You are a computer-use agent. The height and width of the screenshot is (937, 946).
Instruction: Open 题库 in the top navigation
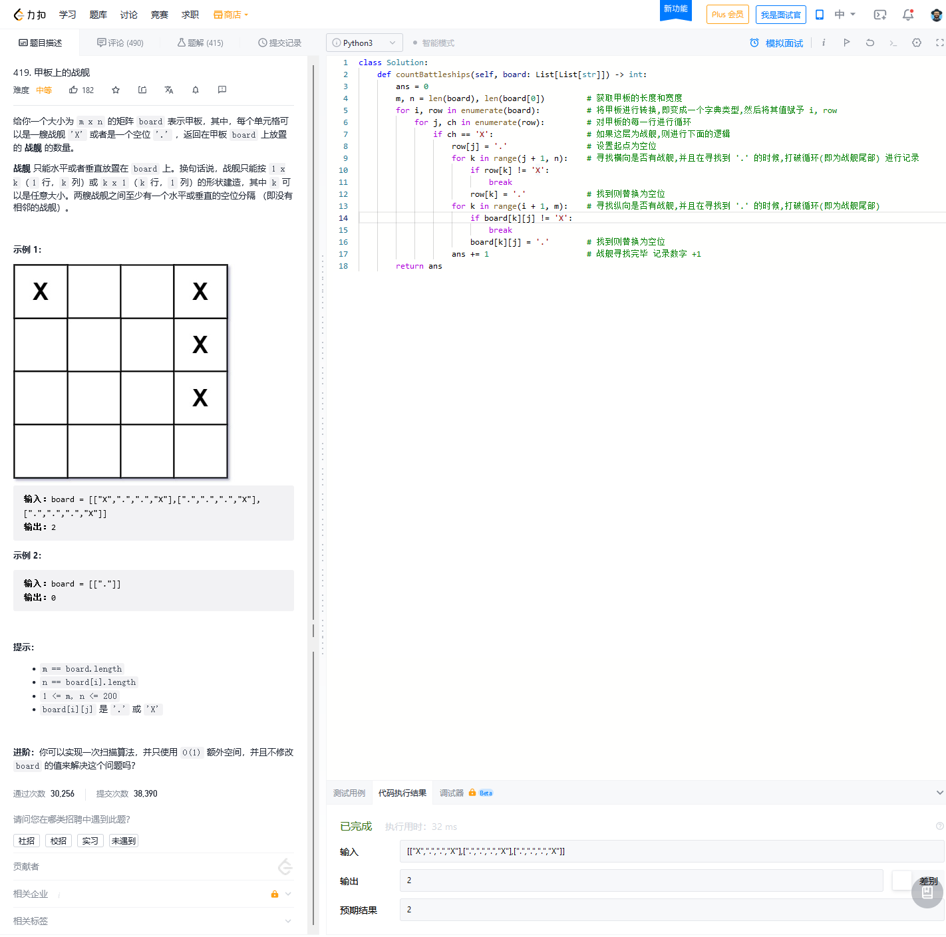[x=98, y=15]
